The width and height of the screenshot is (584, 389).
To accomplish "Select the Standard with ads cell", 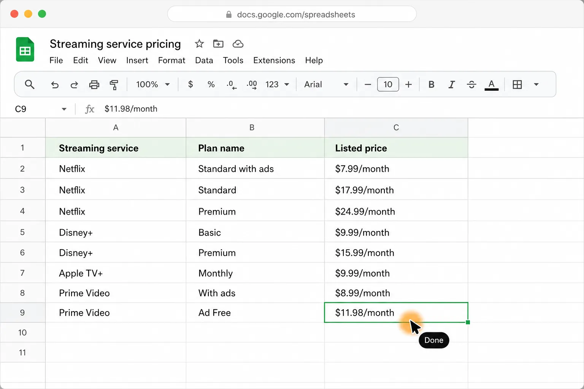I will click(x=255, y=169).
